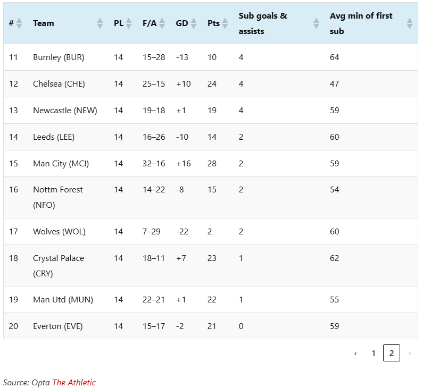The image size is (423, 388).
Task: Click the next page arrow
Action: [409, 353]
